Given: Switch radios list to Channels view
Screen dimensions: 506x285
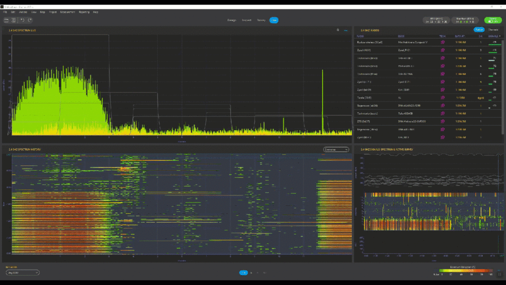Looking at the screenshot, I should coord(493,30).
